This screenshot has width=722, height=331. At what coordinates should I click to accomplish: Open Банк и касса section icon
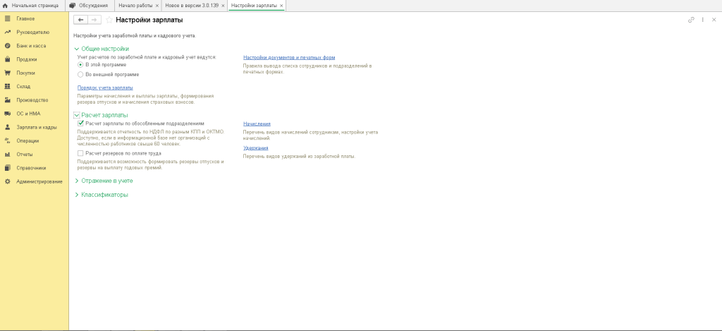[x=8, y=45]
